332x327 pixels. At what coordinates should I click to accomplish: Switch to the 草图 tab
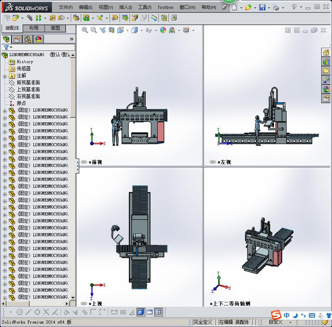55,28
